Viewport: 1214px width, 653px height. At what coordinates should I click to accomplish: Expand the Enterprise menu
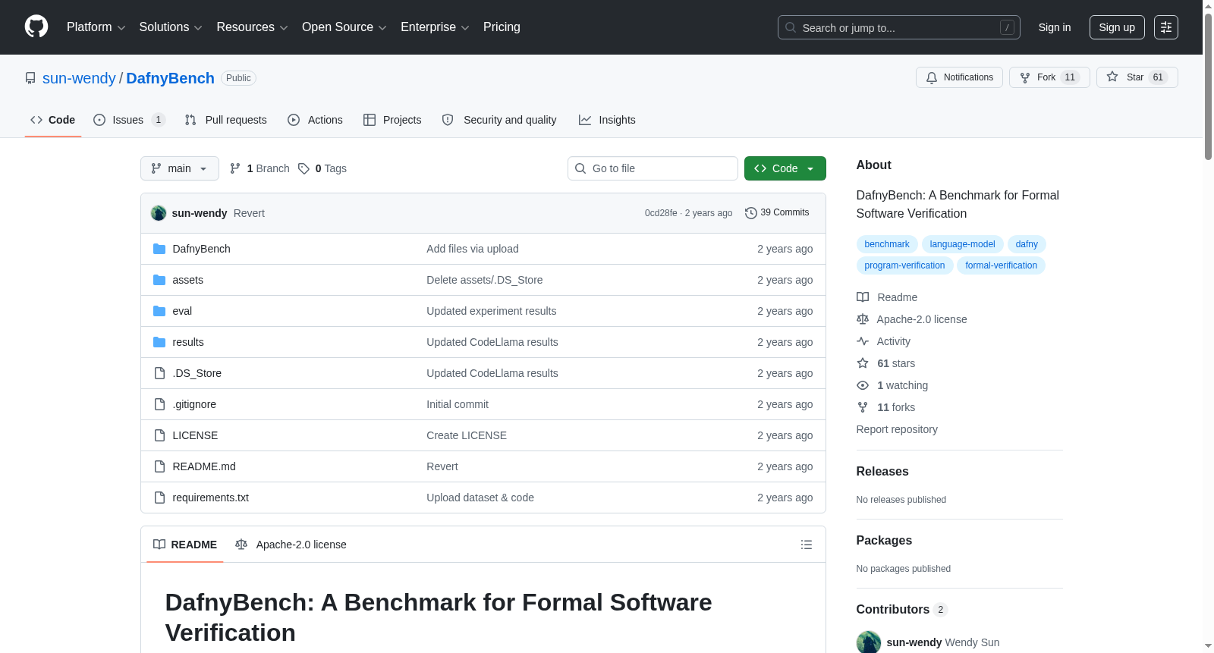tap(435, 27)
